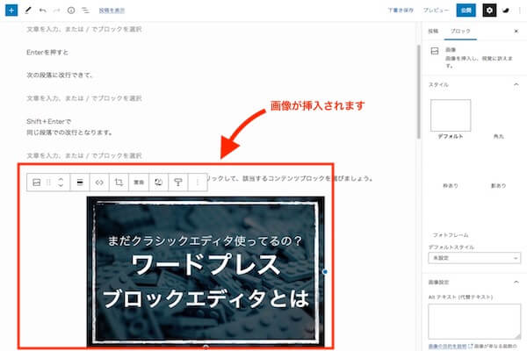Click the Enterを押すと paragraph
This screenshot has width=527, height=351.
(47, 52)
